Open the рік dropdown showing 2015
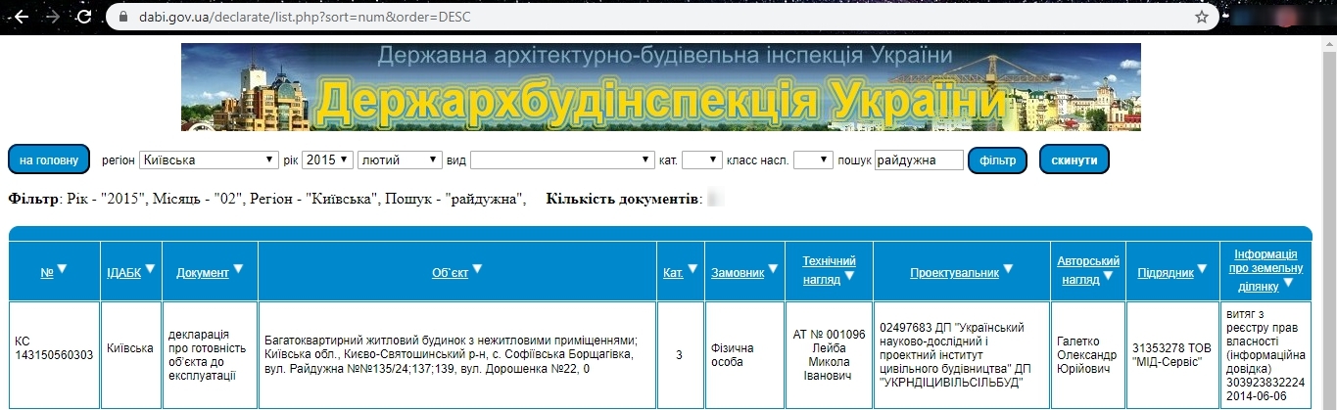The width and height of the screenshot is (1337, 410). tap(326, 159)
